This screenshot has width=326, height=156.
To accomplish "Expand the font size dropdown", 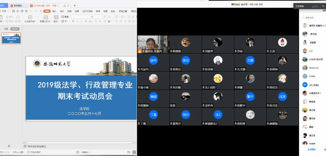I will pyautogui.click(x=101, y=17).
